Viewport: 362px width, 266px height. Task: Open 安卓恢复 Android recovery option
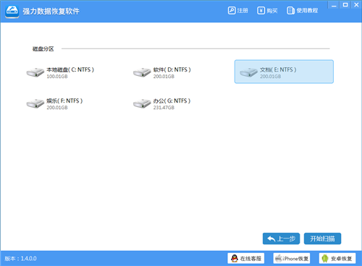(337, 258)
